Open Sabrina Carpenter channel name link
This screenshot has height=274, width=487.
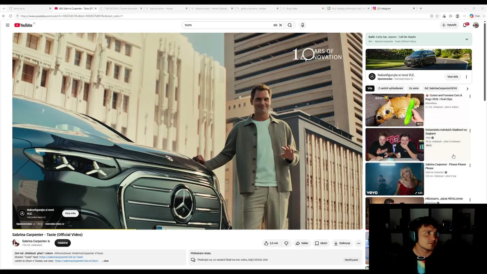[x=34, y=241]
